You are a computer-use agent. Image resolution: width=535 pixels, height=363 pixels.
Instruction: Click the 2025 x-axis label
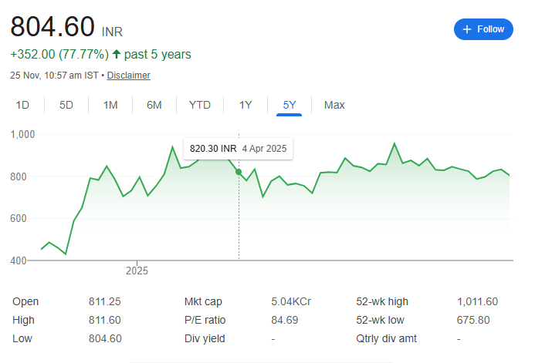point(137,271)
